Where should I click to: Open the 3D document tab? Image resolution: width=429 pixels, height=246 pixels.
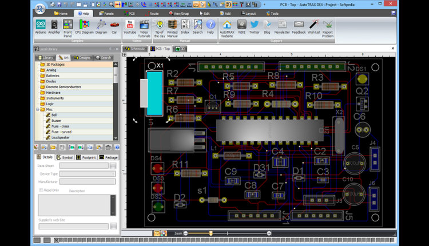(180, 49)
